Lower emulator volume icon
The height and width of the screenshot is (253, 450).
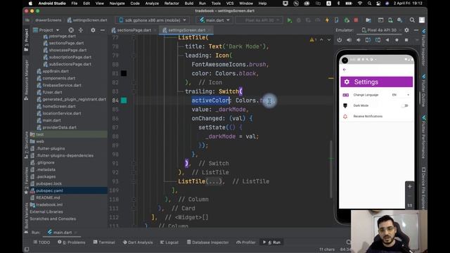pos(359,40)
